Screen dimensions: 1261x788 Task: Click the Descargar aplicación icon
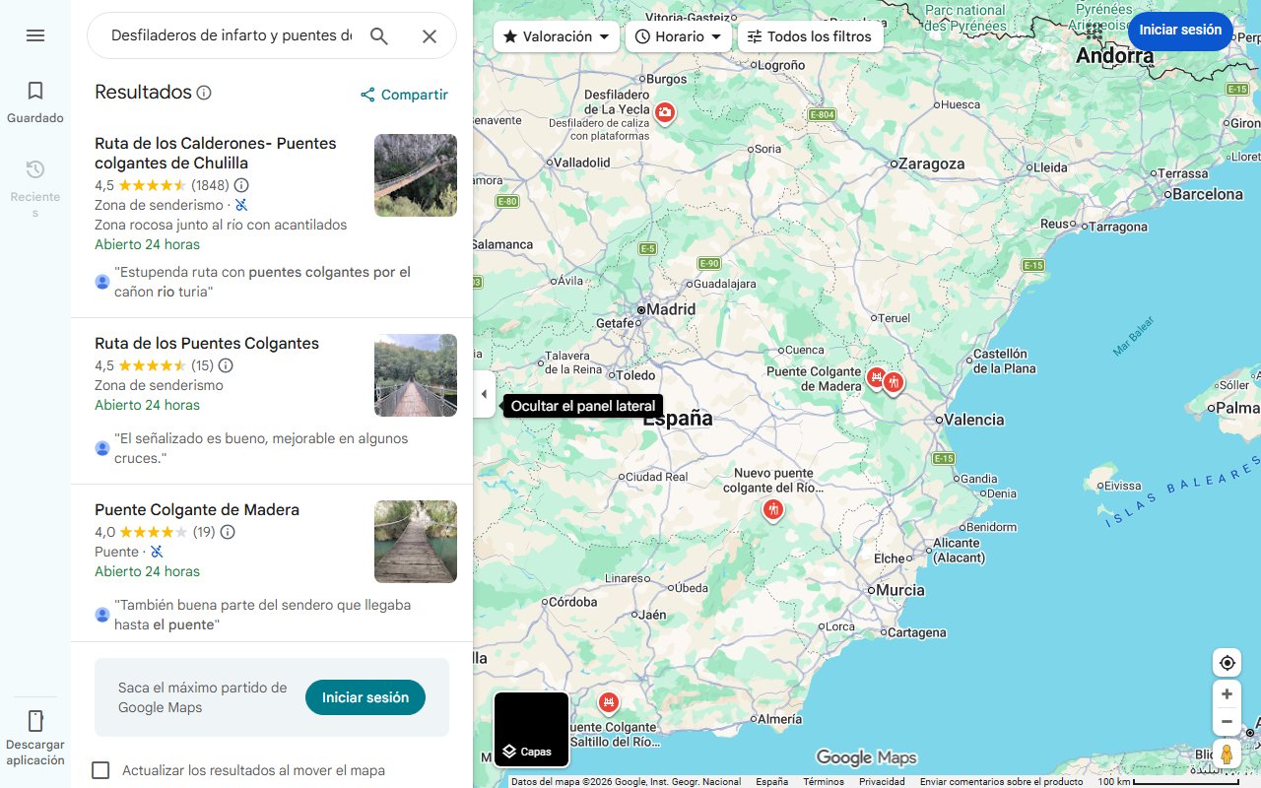click(35, 721)
